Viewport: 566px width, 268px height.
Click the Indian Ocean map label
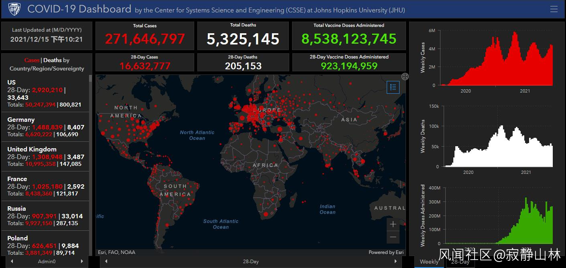[327, 209]
